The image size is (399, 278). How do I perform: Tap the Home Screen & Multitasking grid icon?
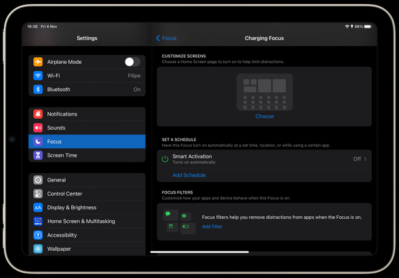tap(38, 221)
